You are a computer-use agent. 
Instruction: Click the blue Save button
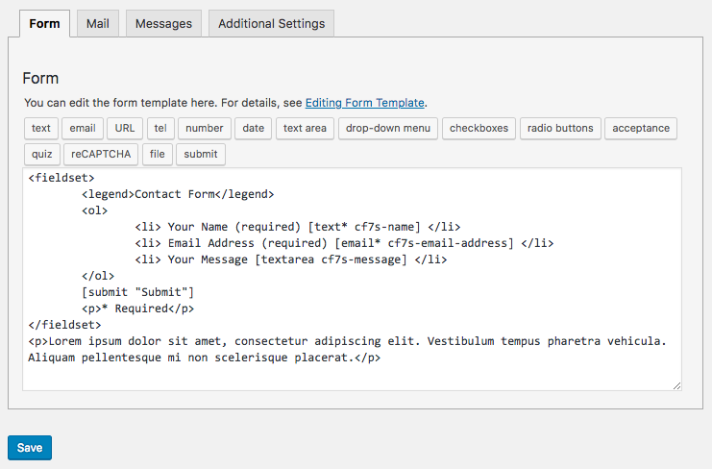click(x=30, y=448)
